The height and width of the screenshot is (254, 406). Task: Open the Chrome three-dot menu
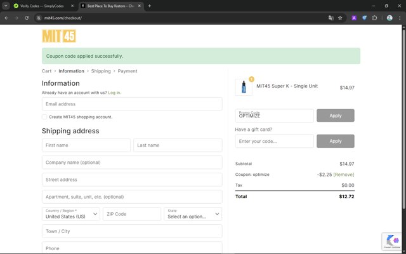point(400,18)
